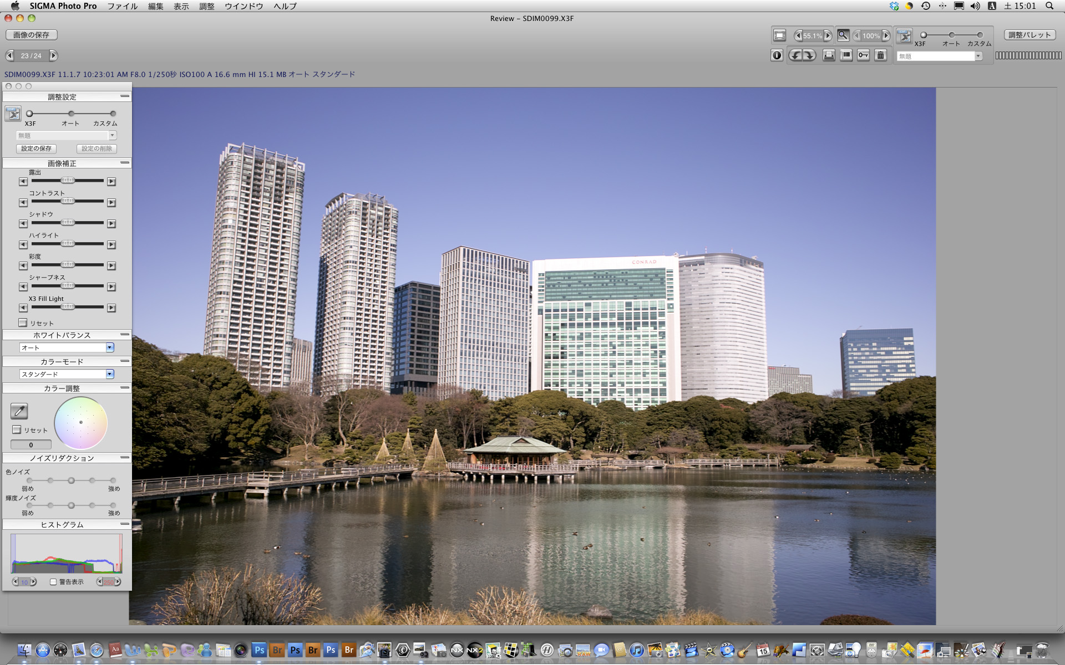The width and height of the screenshot is (1065, 665).
Task: Rotate the image clockwise
Action: pos(810,55)
